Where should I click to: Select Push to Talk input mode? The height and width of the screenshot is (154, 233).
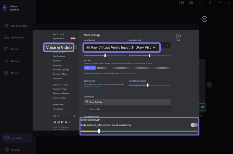127,109
